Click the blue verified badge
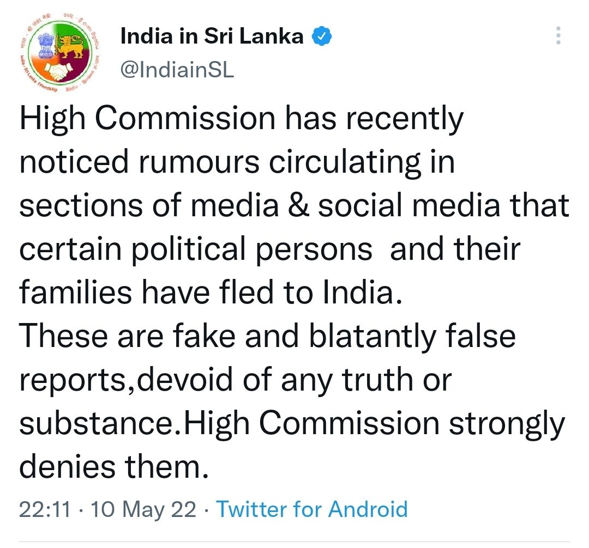589x548 pixels. pyautogui.click(x=322, y=36)
